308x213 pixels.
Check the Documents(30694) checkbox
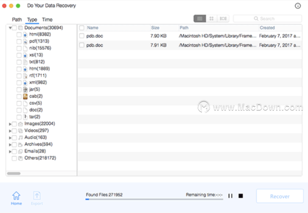tap(14, 28)
